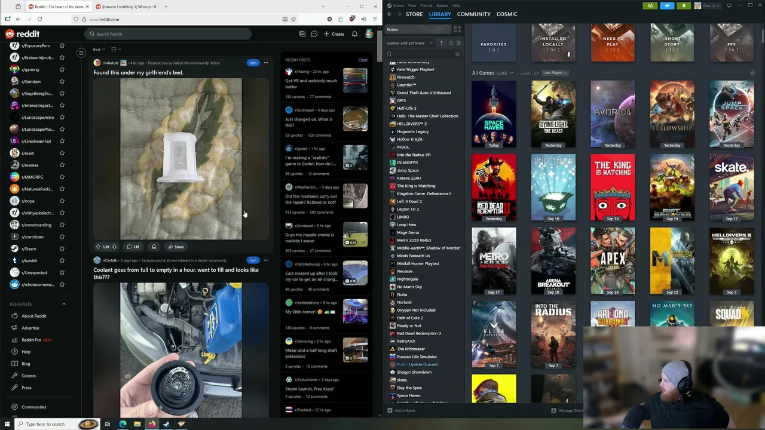Favorite r/tumblr with its star
Image resolution: width=765 pixels, height=430 pixels.
coord(62,261)
